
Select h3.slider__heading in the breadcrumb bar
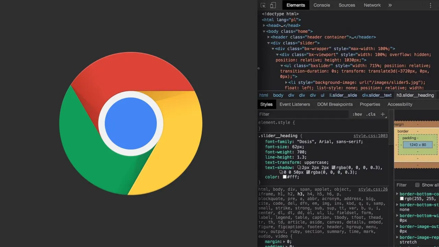pyautogui.click(x=415, y=95)
